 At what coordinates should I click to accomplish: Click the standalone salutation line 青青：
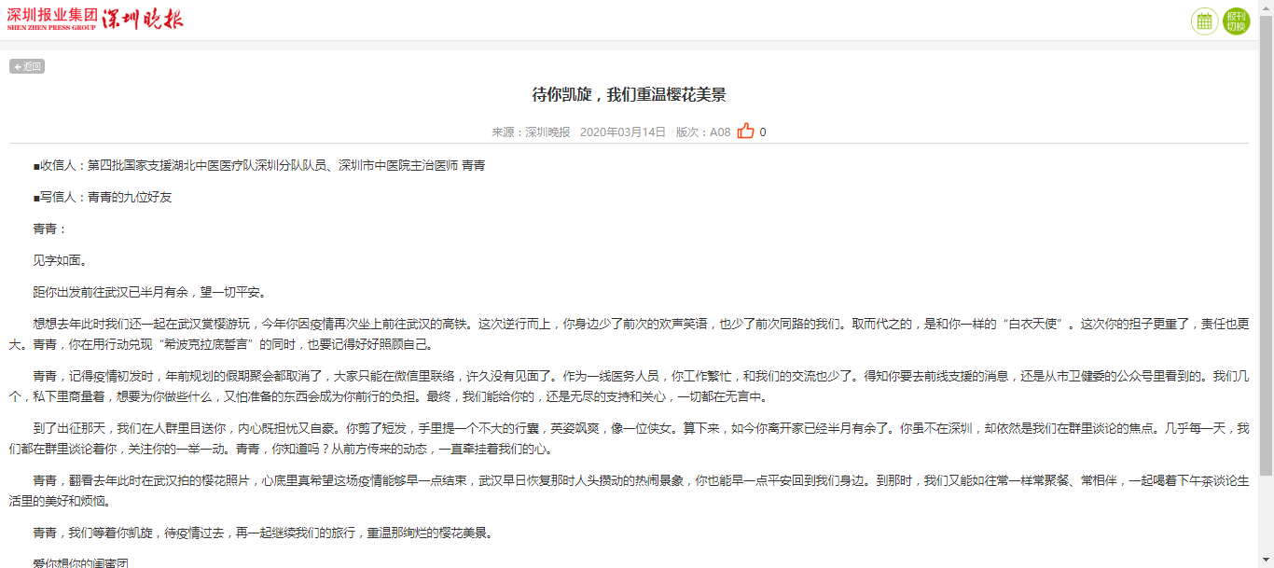click(x=50, y=229)
